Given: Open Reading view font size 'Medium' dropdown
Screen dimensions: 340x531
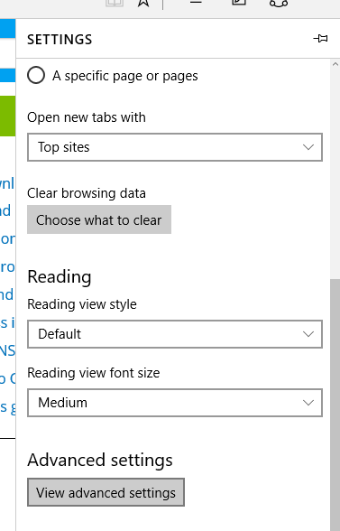Looking at the screenshot, I should (x=175, y=403).
